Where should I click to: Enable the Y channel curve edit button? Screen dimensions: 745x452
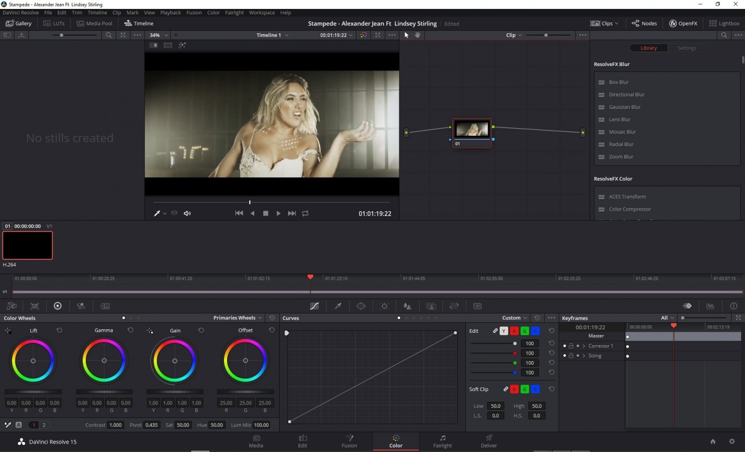[x=504, y=331]
